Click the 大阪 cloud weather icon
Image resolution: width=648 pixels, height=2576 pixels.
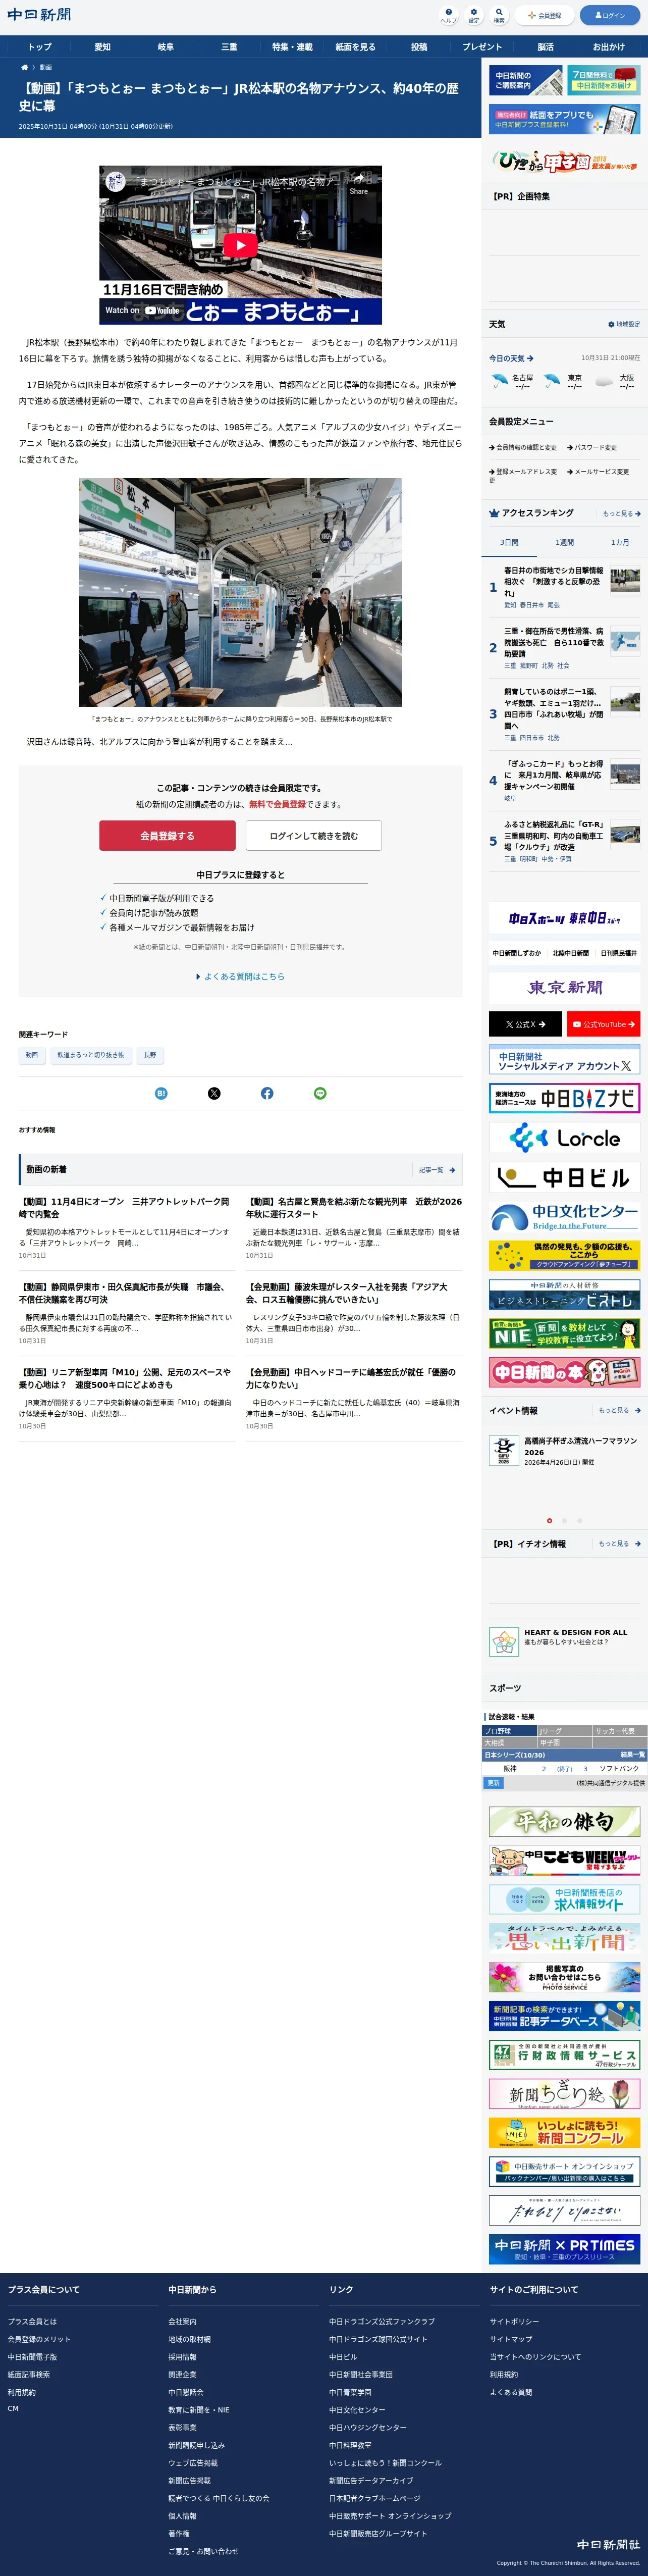pos(603,382)
